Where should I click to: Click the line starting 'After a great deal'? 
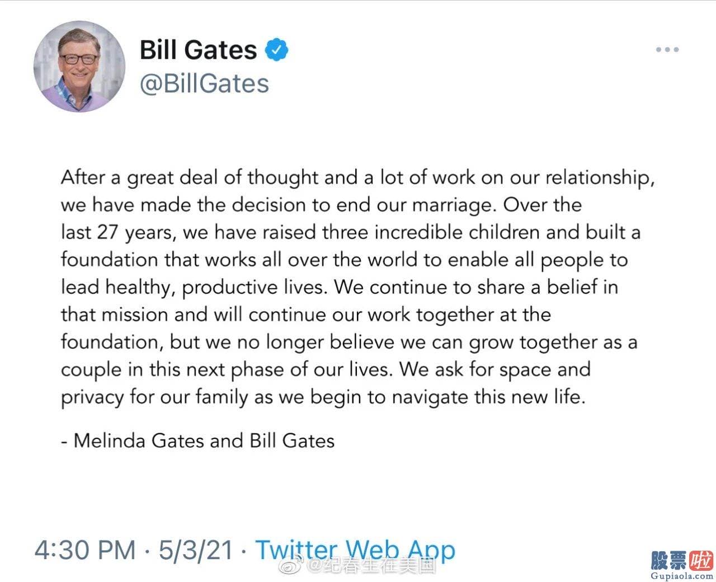point(357,178)
